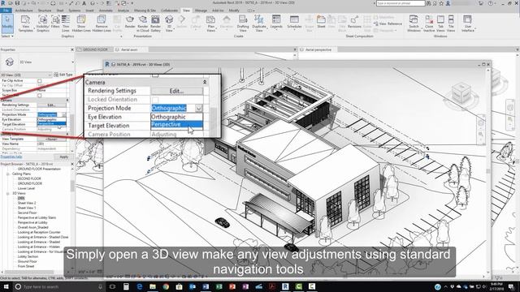The image size is (520, 292).
Task: Click the Edit Type button
Action: [63, 75]
